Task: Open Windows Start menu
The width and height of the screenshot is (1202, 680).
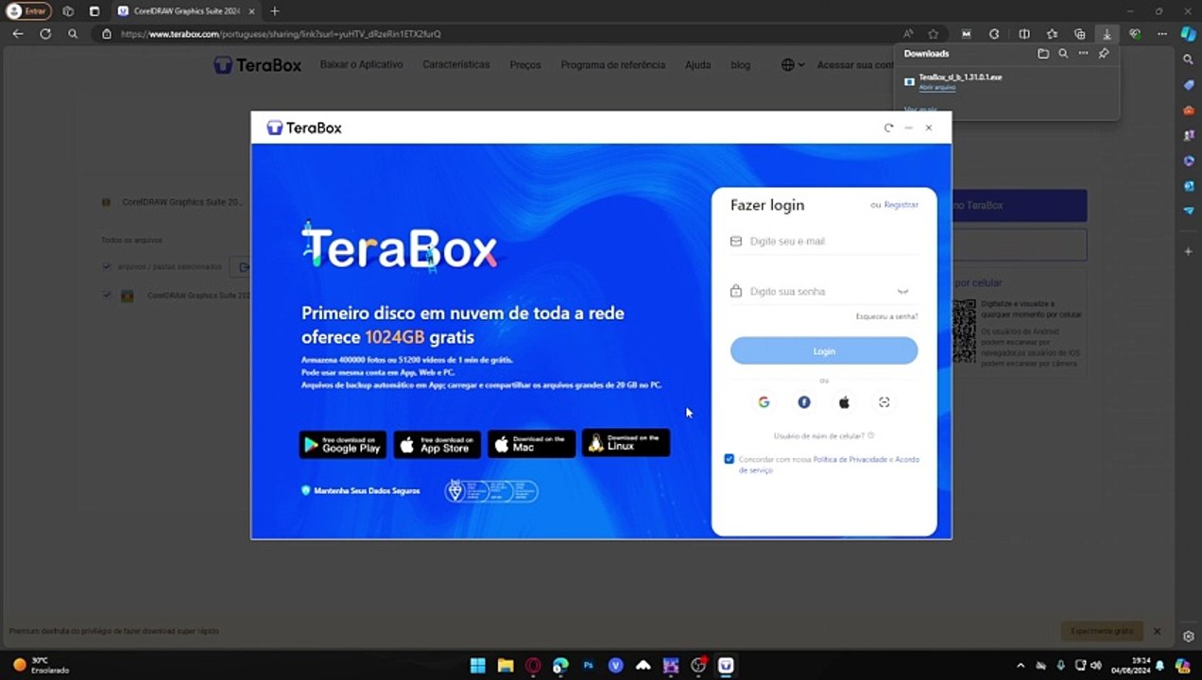Action: pos(478,665)
